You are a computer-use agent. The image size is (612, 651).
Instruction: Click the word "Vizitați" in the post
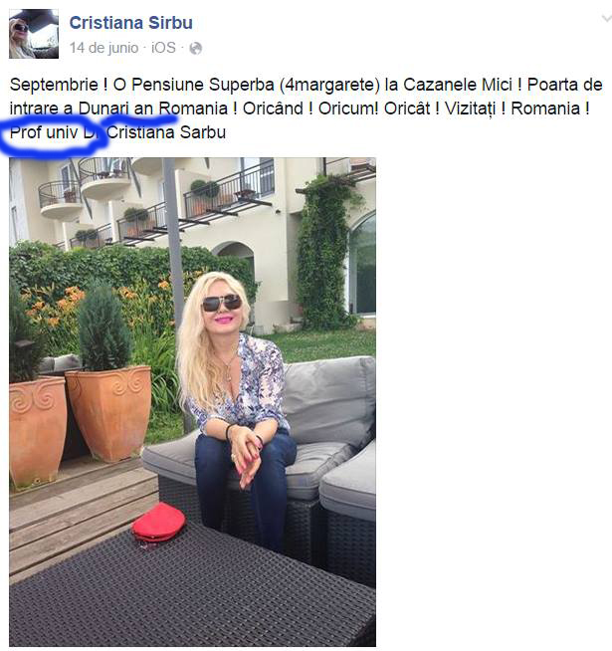point(470,109)
